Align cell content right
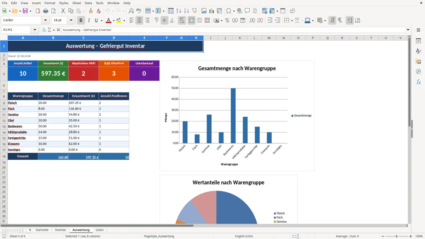Screen dimensions: 425x239 147,21
